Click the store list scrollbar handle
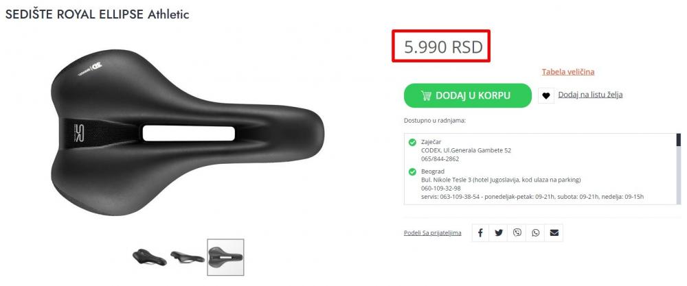Screen dimensions: 687x286 tap(679, 140)
